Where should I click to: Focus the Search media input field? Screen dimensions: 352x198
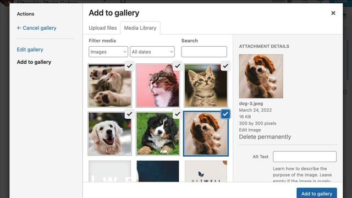coord(204,52)
